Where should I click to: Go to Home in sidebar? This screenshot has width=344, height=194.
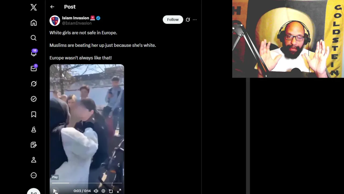click(34, 23)
